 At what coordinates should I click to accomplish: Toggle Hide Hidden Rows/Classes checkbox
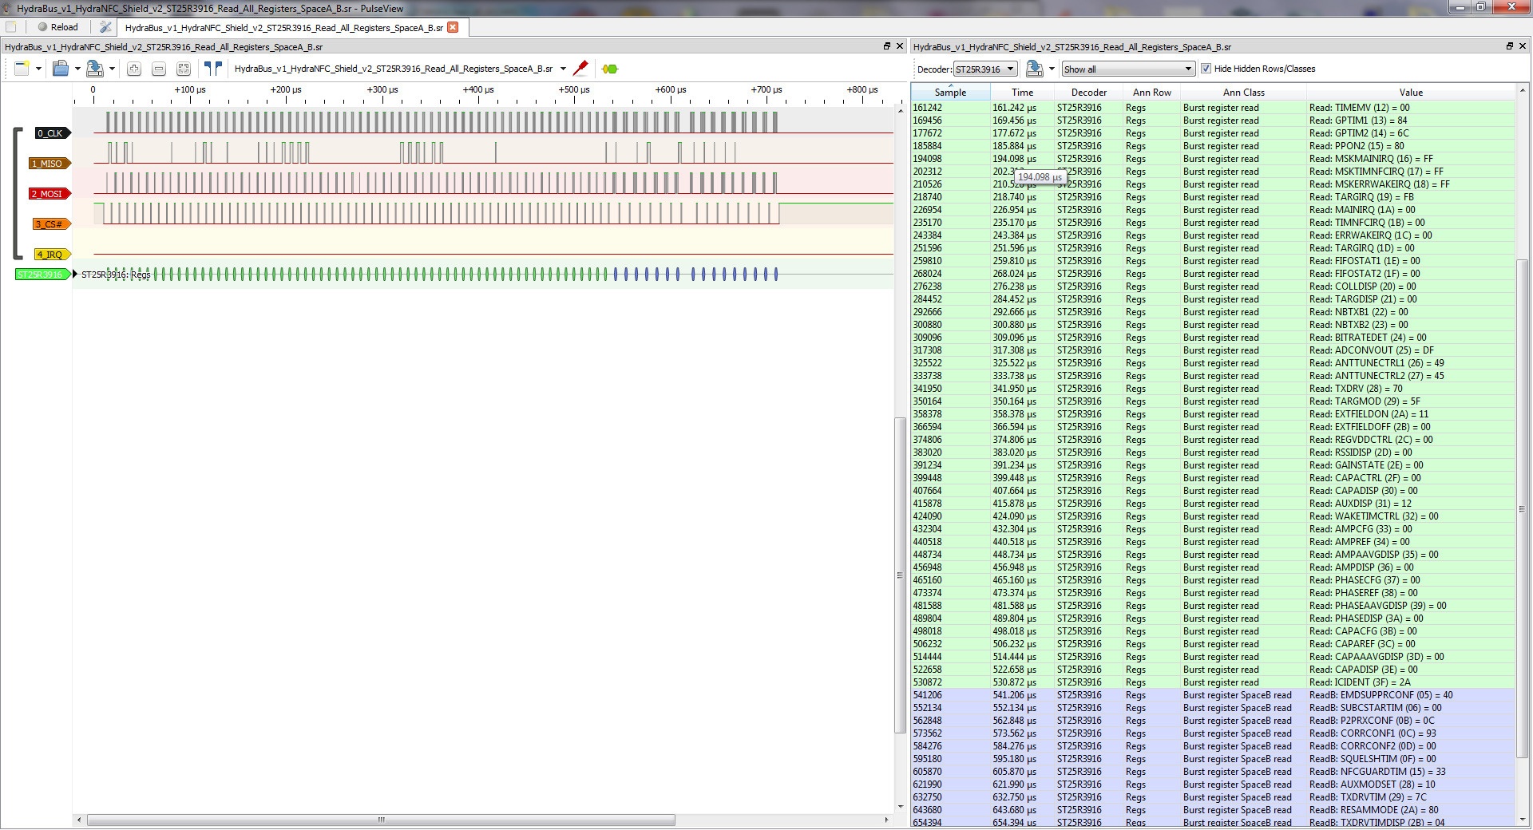pyautogui.click(x=1206, y=69)
